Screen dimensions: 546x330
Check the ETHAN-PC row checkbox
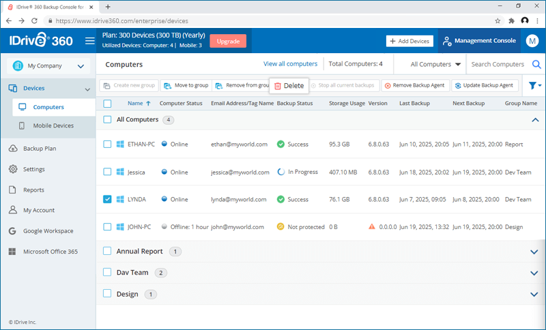pos(107,145)
